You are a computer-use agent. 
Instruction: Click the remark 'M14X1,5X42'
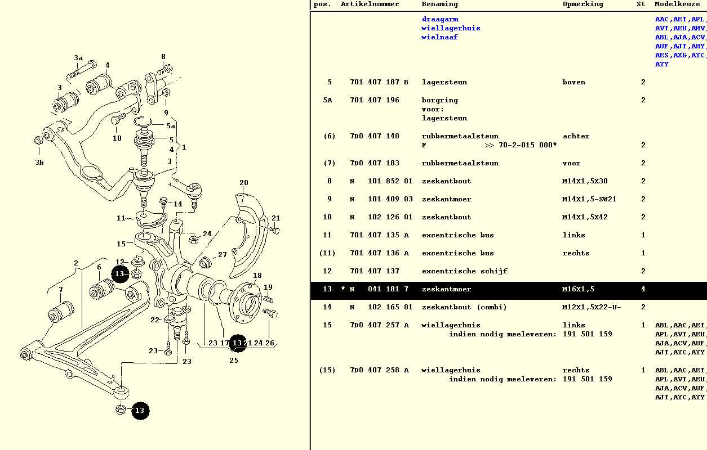click(585, 217)
